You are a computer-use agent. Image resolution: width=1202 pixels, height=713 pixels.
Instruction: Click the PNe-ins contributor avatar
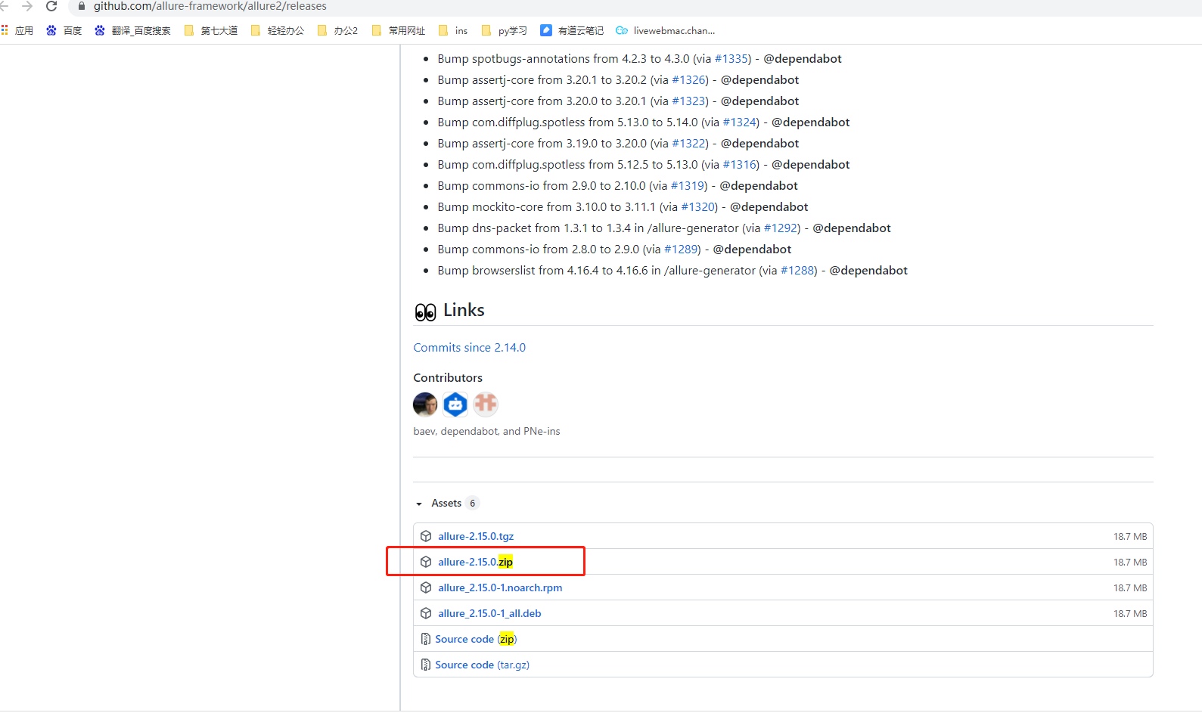(x=486, y=405)
